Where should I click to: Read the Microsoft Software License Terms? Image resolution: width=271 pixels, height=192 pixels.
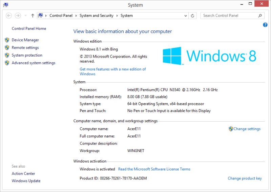[154, 169]
